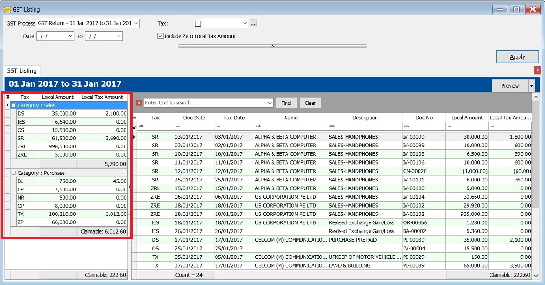Open the GST Process dropdown

coord(135,23)
